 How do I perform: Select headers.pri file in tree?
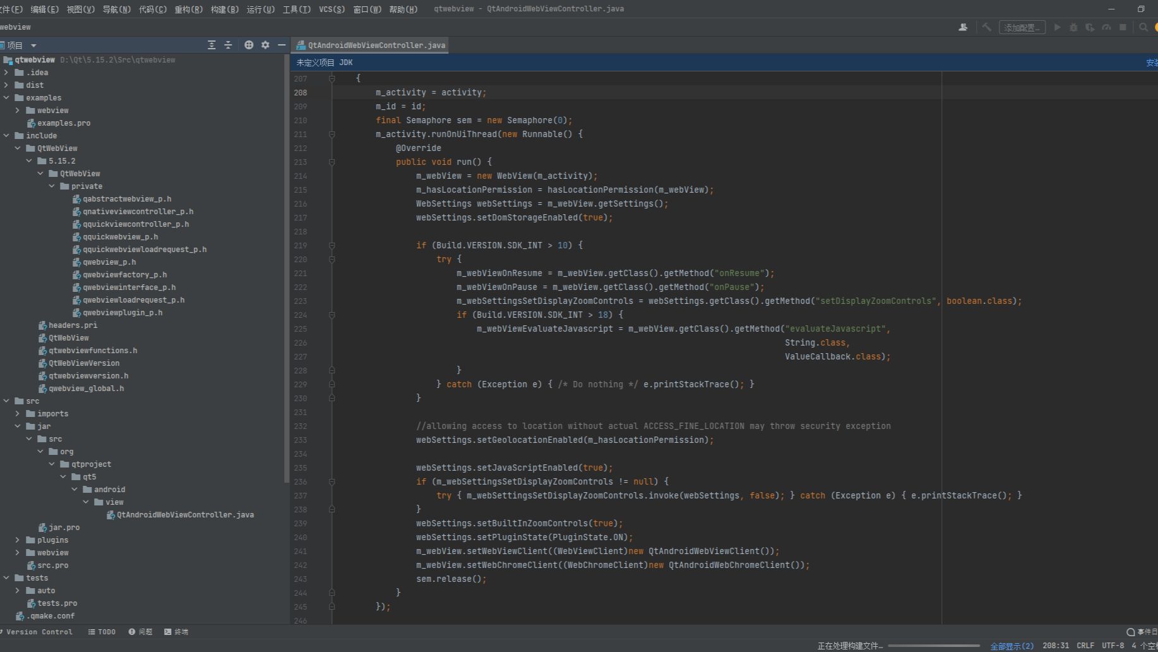click(x=68, y=325)
